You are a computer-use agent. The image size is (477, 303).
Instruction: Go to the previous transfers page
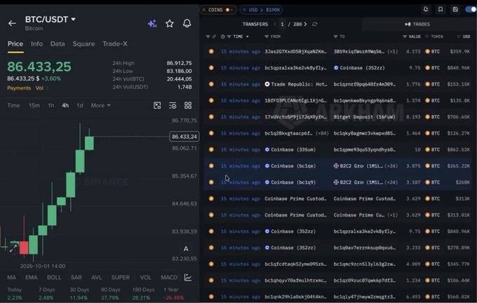[275, 24]
